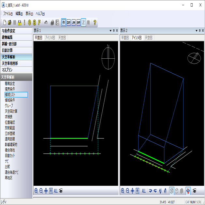This screenshot has height=205, width=205.
Task: Toggle wireframe cube display in 表示2
Action: point(171,191)
